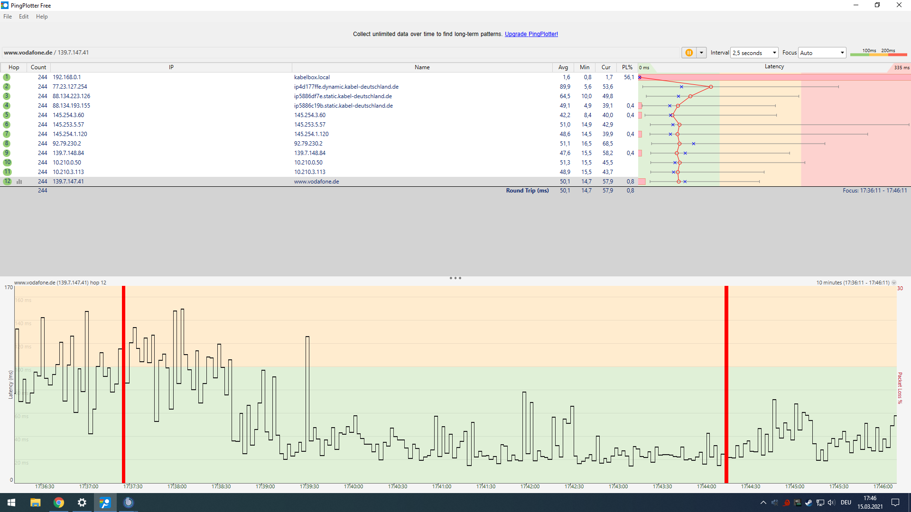Toggle the hop 12 graph bar icon
The height and width of the screenshot is (512, 911).
tap(19, 182)
